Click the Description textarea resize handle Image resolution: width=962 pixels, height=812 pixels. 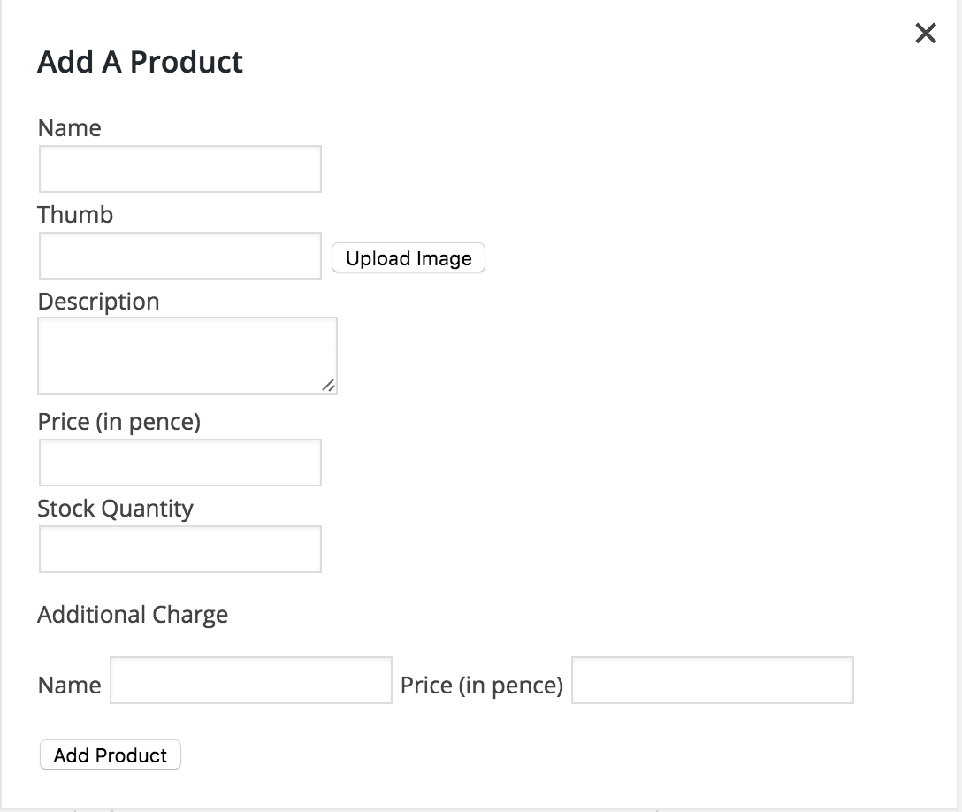coord(329,385)
